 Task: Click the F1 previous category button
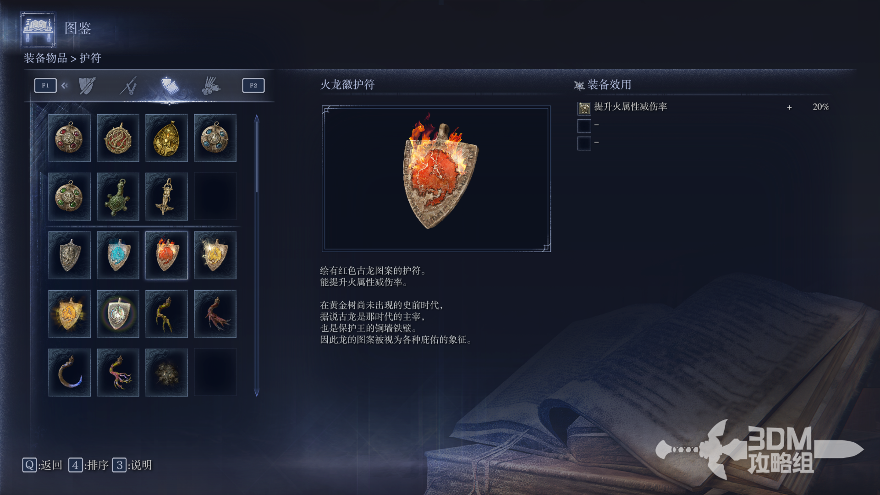45,86
